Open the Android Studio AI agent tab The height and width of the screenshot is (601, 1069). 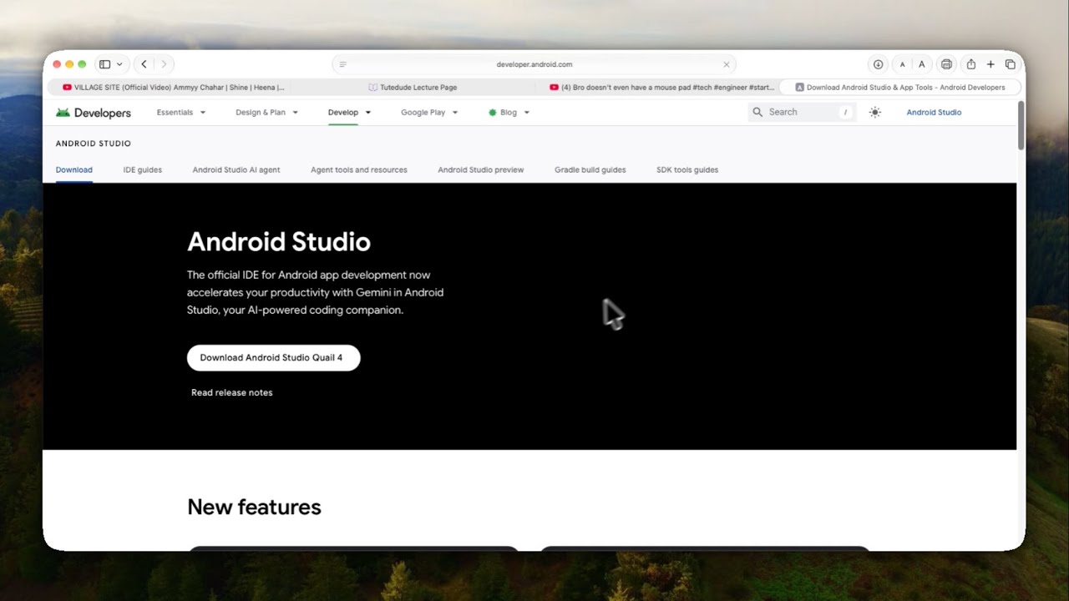click(x=236, y=169)
